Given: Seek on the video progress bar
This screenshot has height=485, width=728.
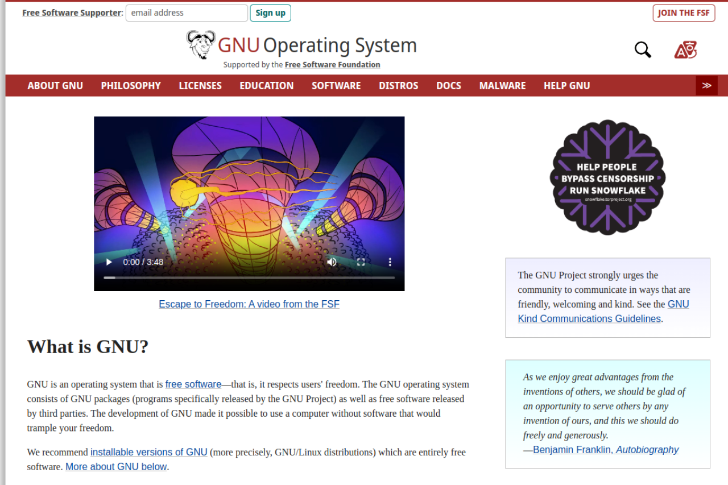Looking at the screenshot, I should [249, 277].
